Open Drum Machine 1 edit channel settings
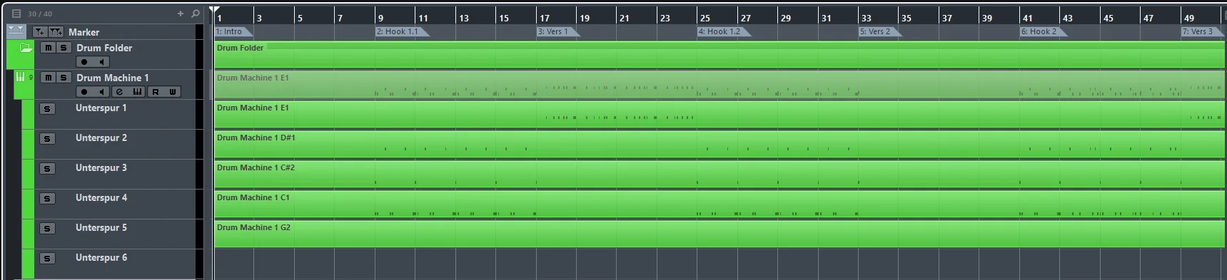 click(119, 92)
